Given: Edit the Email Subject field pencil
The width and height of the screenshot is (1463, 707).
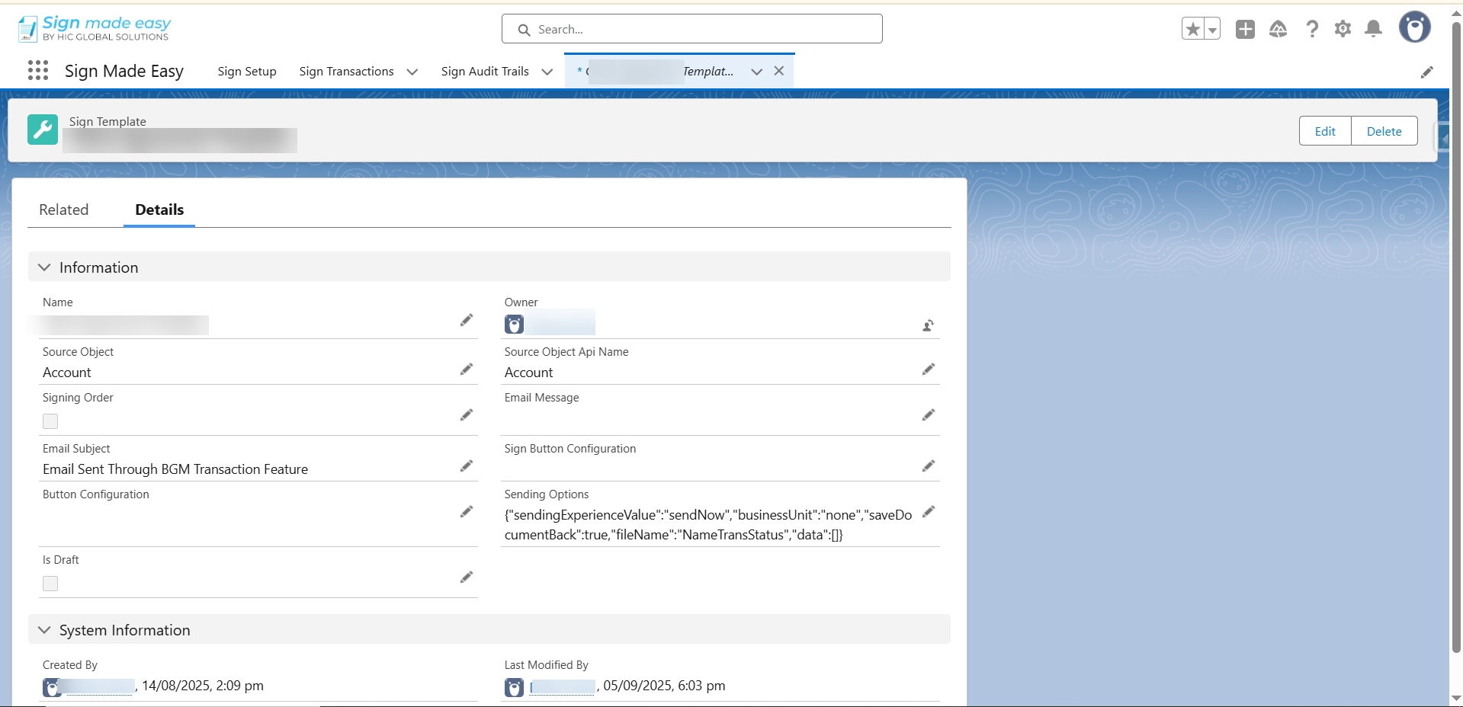Looking at the screenshot, I should pyautogui.click(x=467, y=466).
